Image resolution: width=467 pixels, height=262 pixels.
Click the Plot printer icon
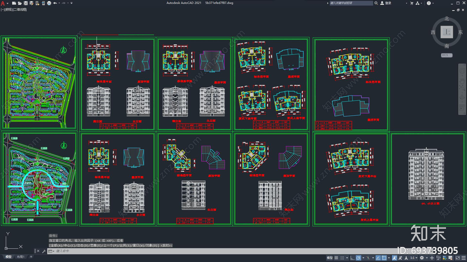tap(49, 3)
